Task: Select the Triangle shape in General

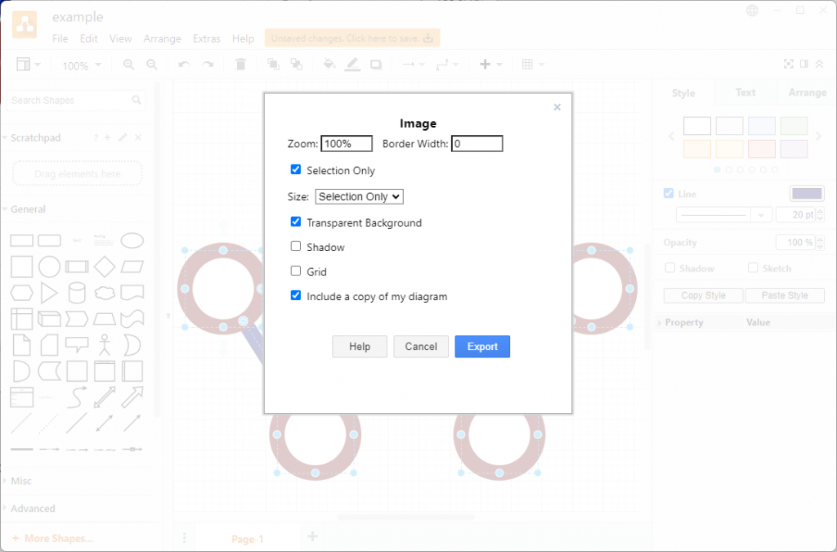Action: (49, 293)
